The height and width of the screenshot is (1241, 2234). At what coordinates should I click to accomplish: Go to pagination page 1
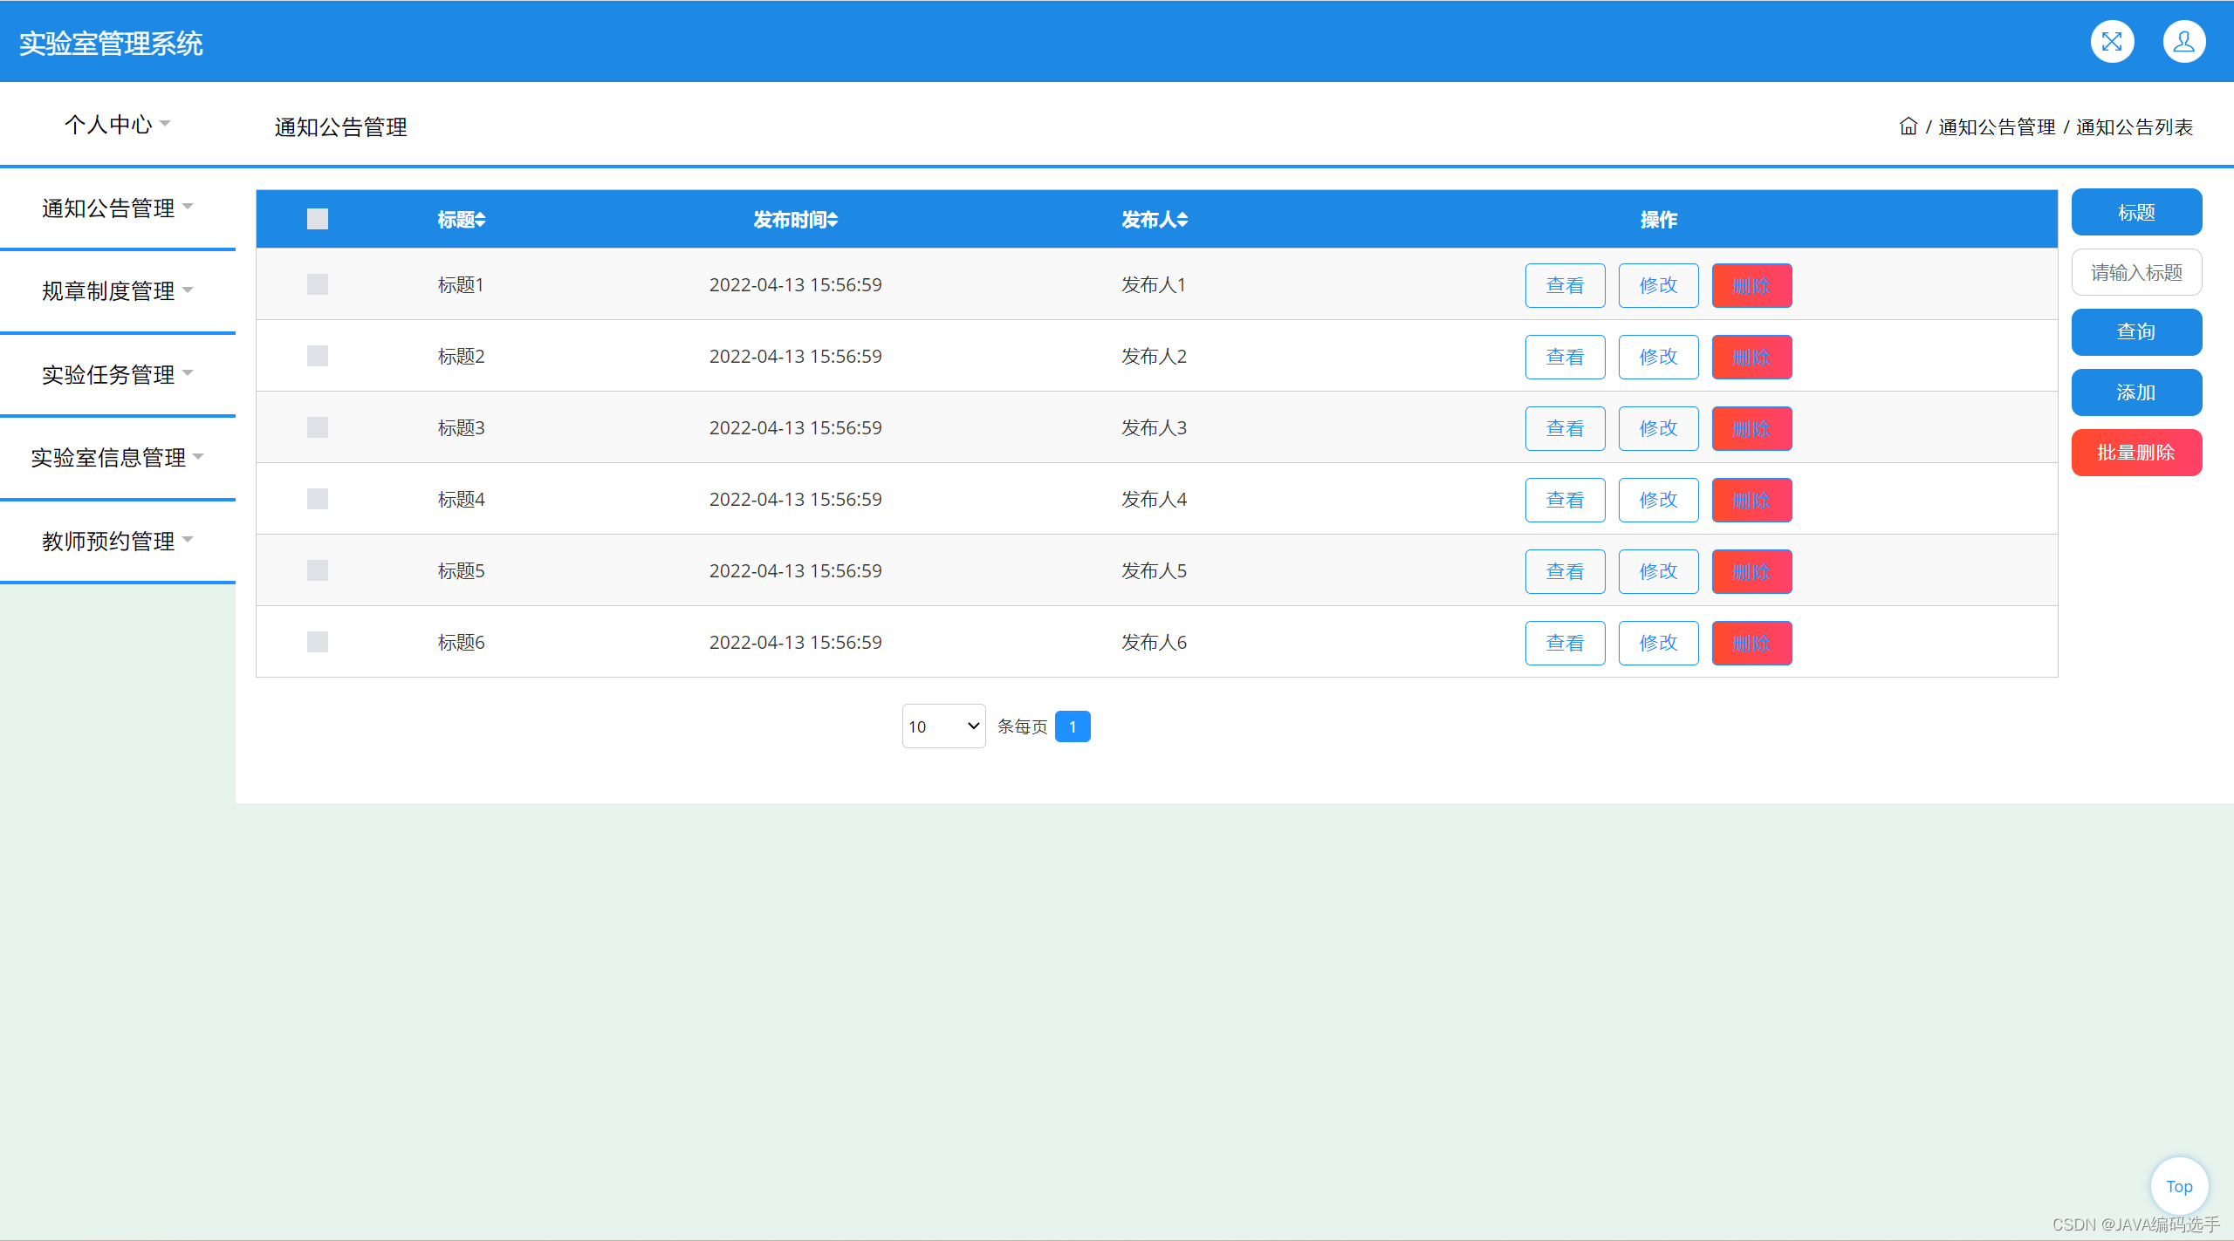[x=1072, y=726]
